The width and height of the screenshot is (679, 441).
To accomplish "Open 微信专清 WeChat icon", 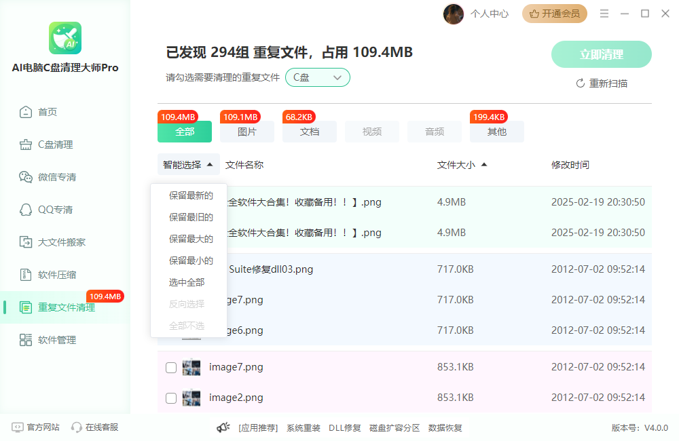I will pos(26,177).
